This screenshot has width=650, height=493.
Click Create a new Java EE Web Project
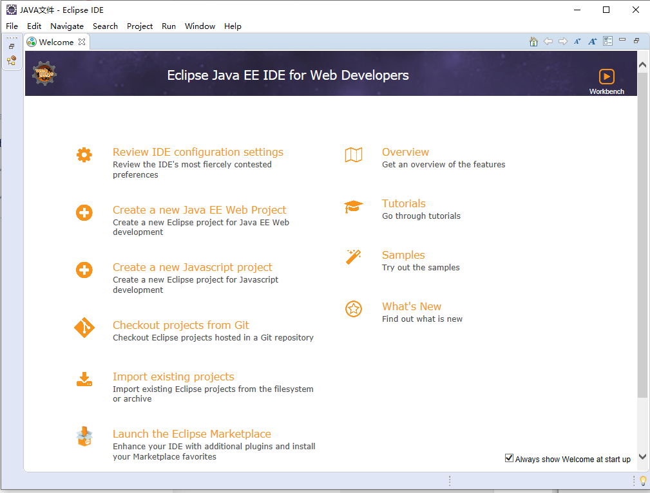click(200, 210)
